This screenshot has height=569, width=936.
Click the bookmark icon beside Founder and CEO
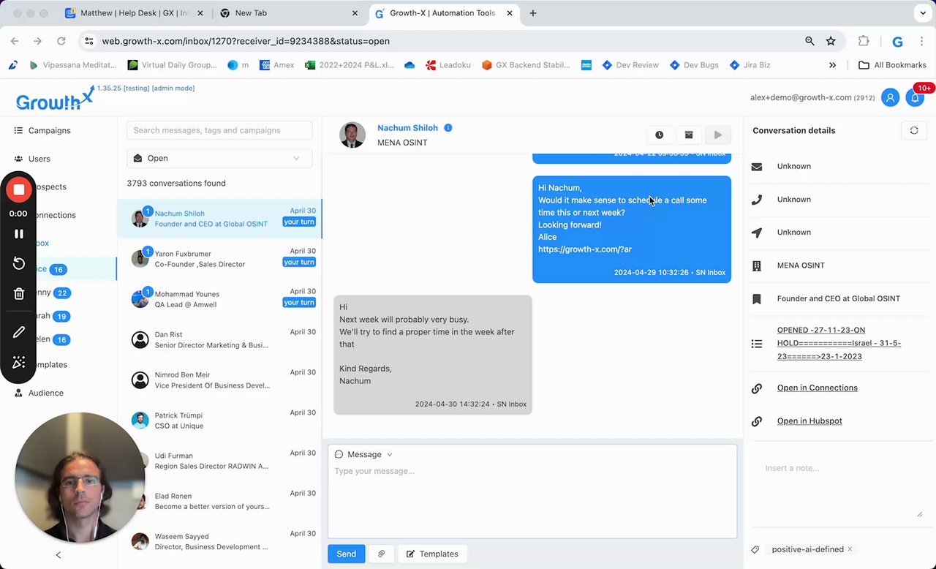[x=757, y=298]
